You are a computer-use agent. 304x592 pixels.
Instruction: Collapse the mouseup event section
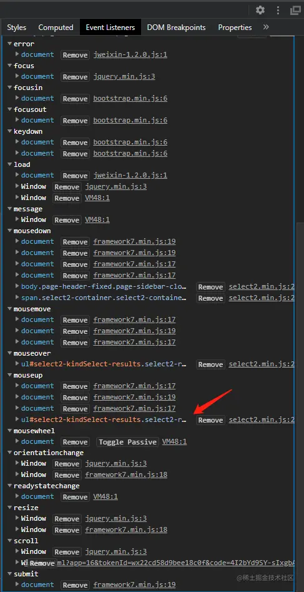[x=10, y=375]
